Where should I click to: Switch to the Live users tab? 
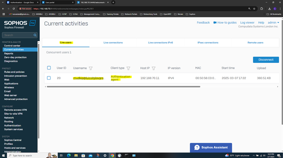(66, 43)
